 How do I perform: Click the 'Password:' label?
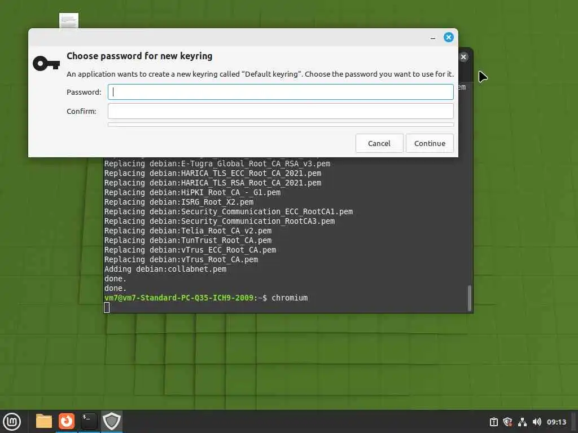(x=84, y=92)
